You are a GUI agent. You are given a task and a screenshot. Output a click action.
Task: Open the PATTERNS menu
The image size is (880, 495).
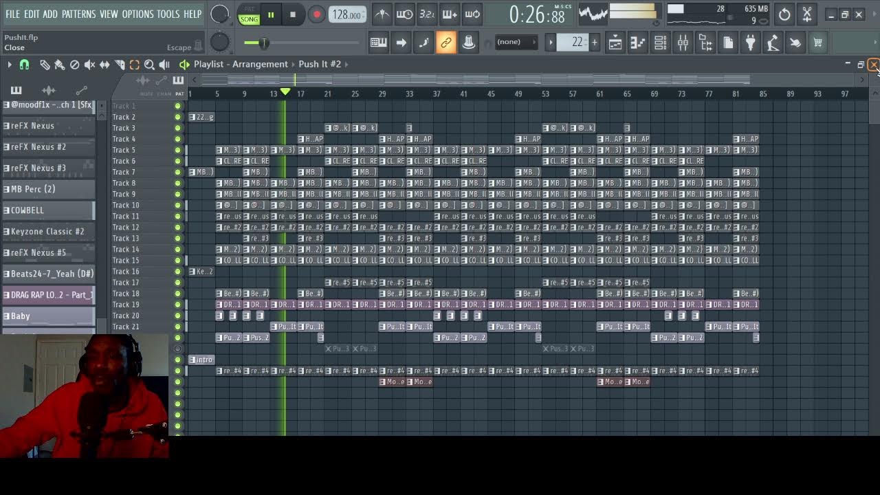click(78, 14)
